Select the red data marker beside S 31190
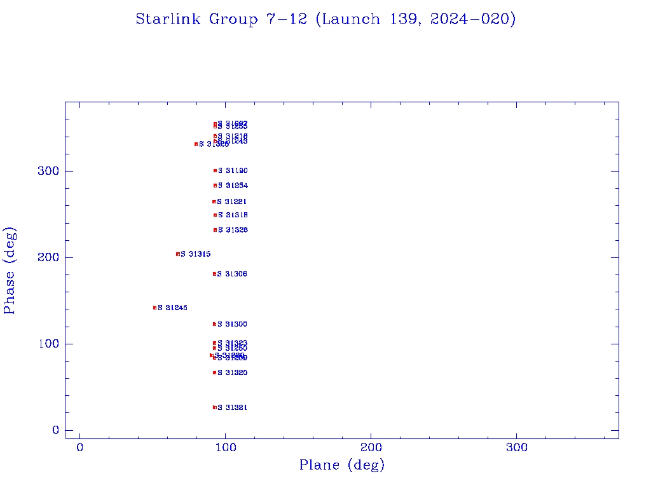Viewport: 651px width, 488px height. click(215, 170)
